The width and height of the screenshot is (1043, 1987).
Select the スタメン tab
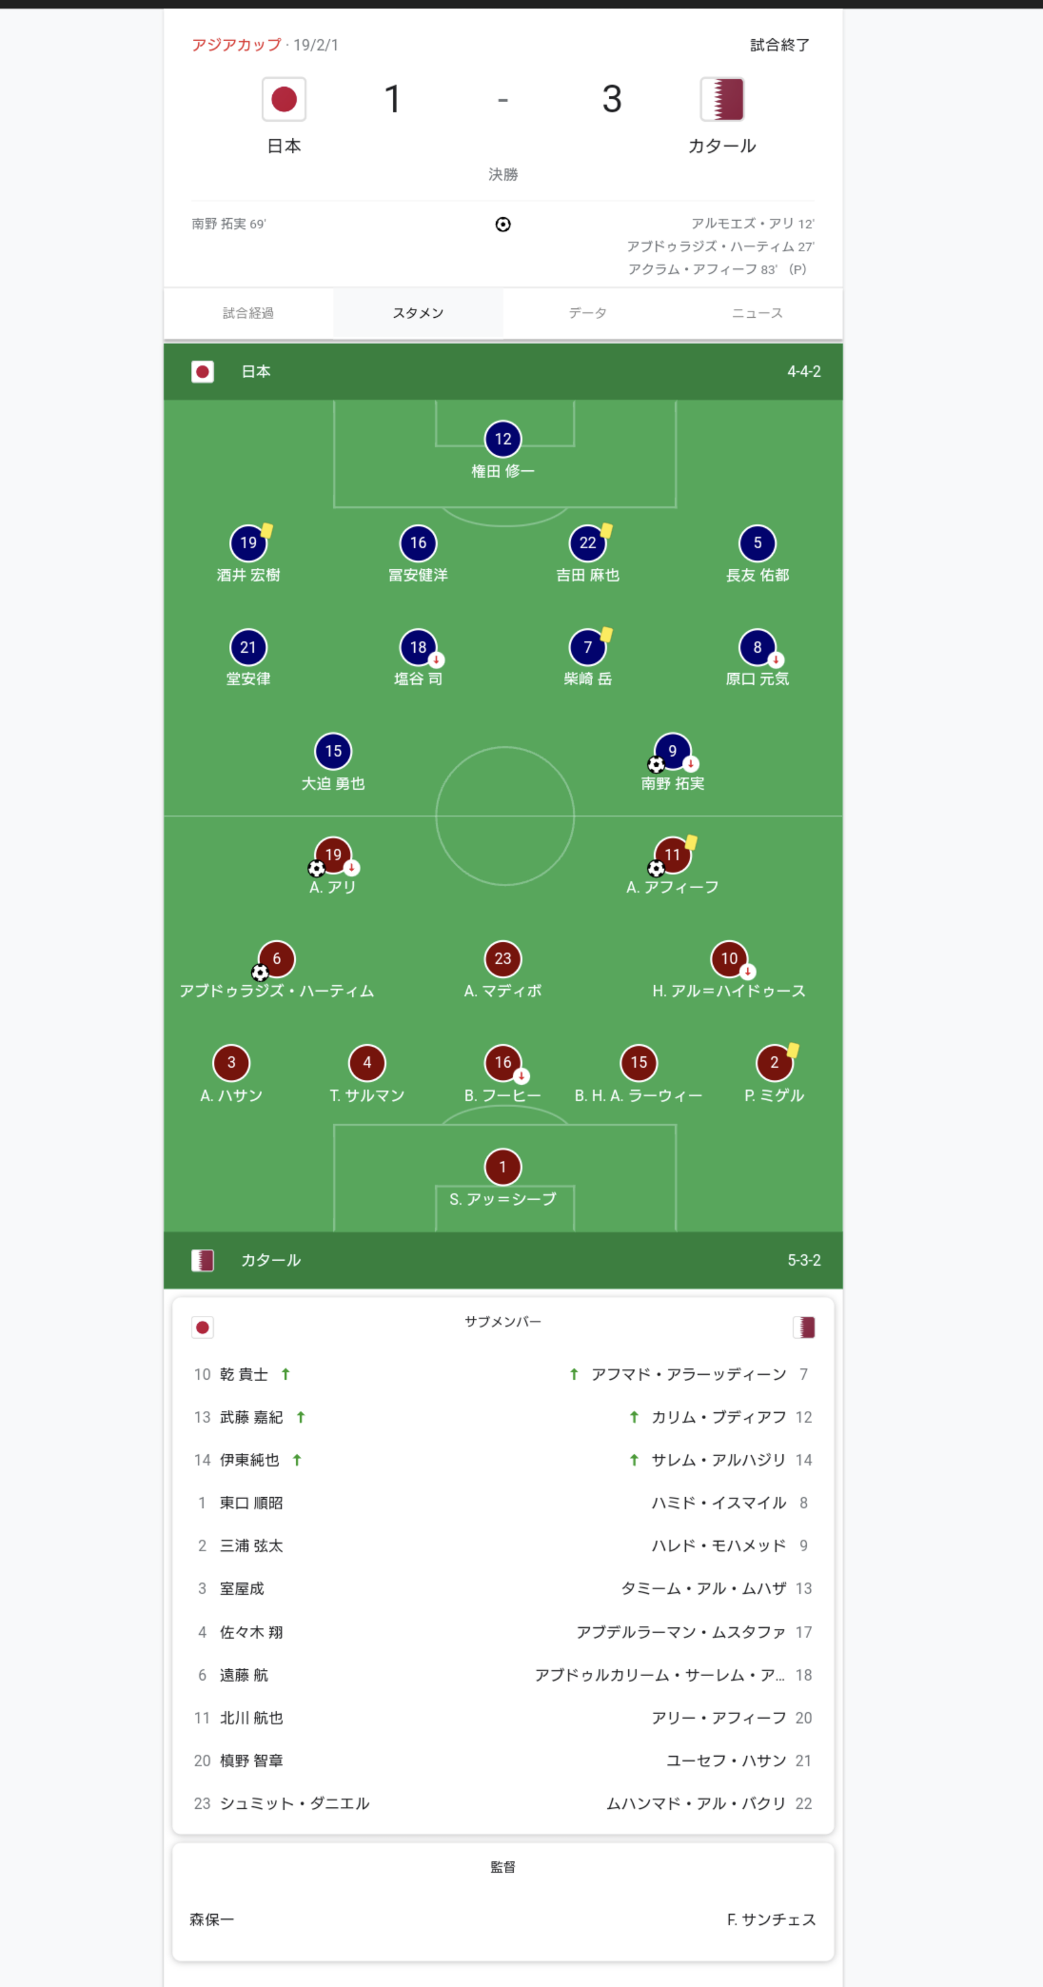pyautogui.click(x=418, y=313)
